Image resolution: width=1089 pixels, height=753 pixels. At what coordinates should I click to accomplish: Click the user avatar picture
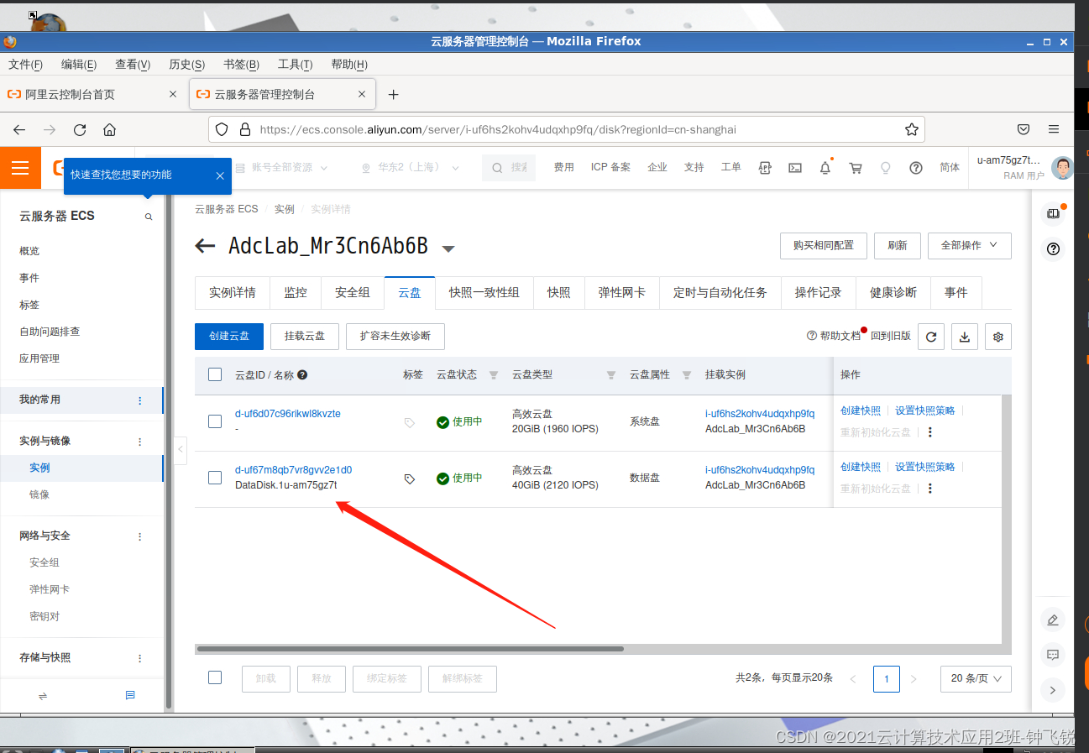point(1062,168)
